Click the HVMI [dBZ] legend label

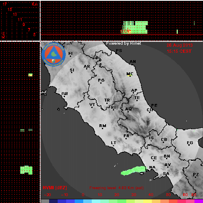(55, 188)
